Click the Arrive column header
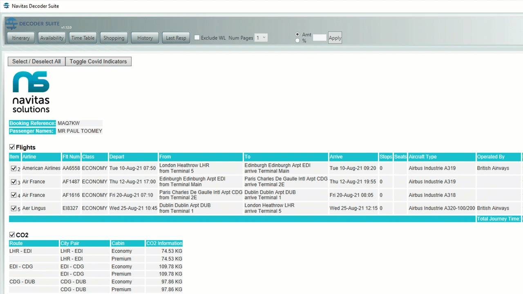 (353, 157)
